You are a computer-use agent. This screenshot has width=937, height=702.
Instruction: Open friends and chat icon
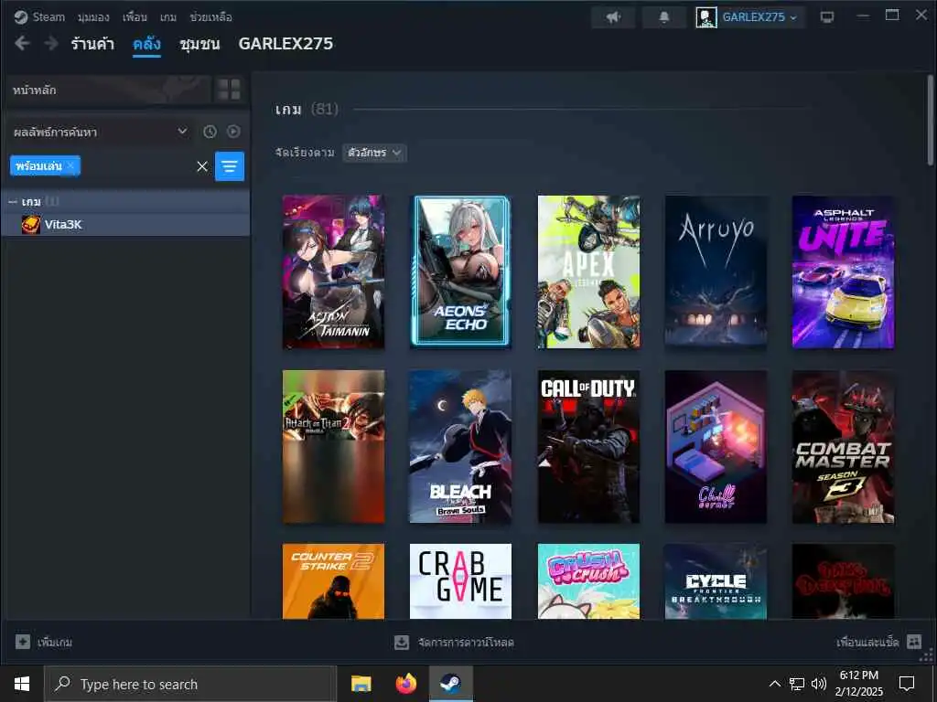[x=914, y=642]
